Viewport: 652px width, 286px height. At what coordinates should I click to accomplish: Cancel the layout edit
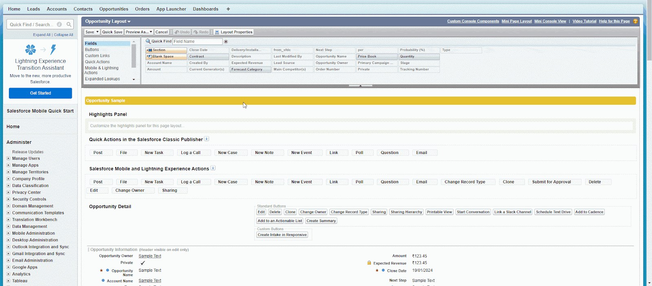coord(161,32)
